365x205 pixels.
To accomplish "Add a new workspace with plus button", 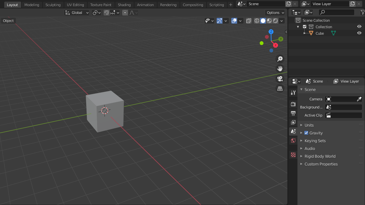I will tap(231, 5).
